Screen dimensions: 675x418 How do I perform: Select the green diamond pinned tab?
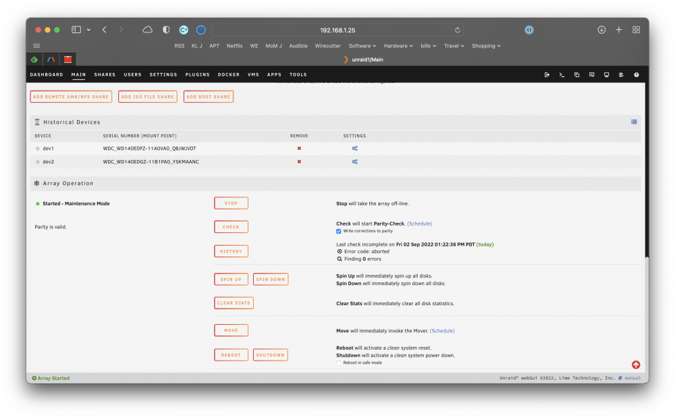click(x=34, y=59)
